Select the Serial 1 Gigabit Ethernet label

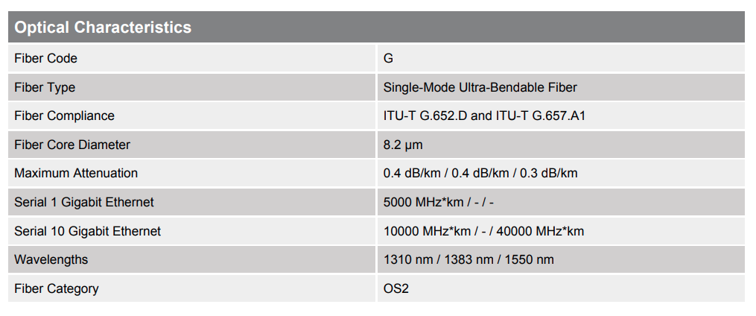pos(84,202)
